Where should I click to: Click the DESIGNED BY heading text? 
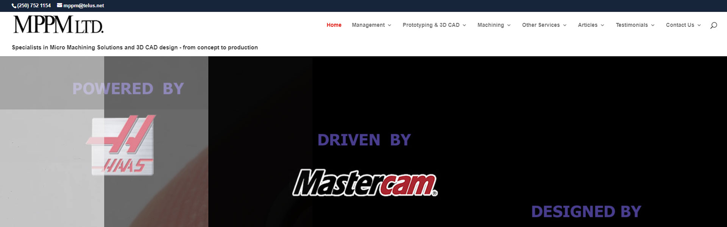pyautogui.click(x=586, y=211)
